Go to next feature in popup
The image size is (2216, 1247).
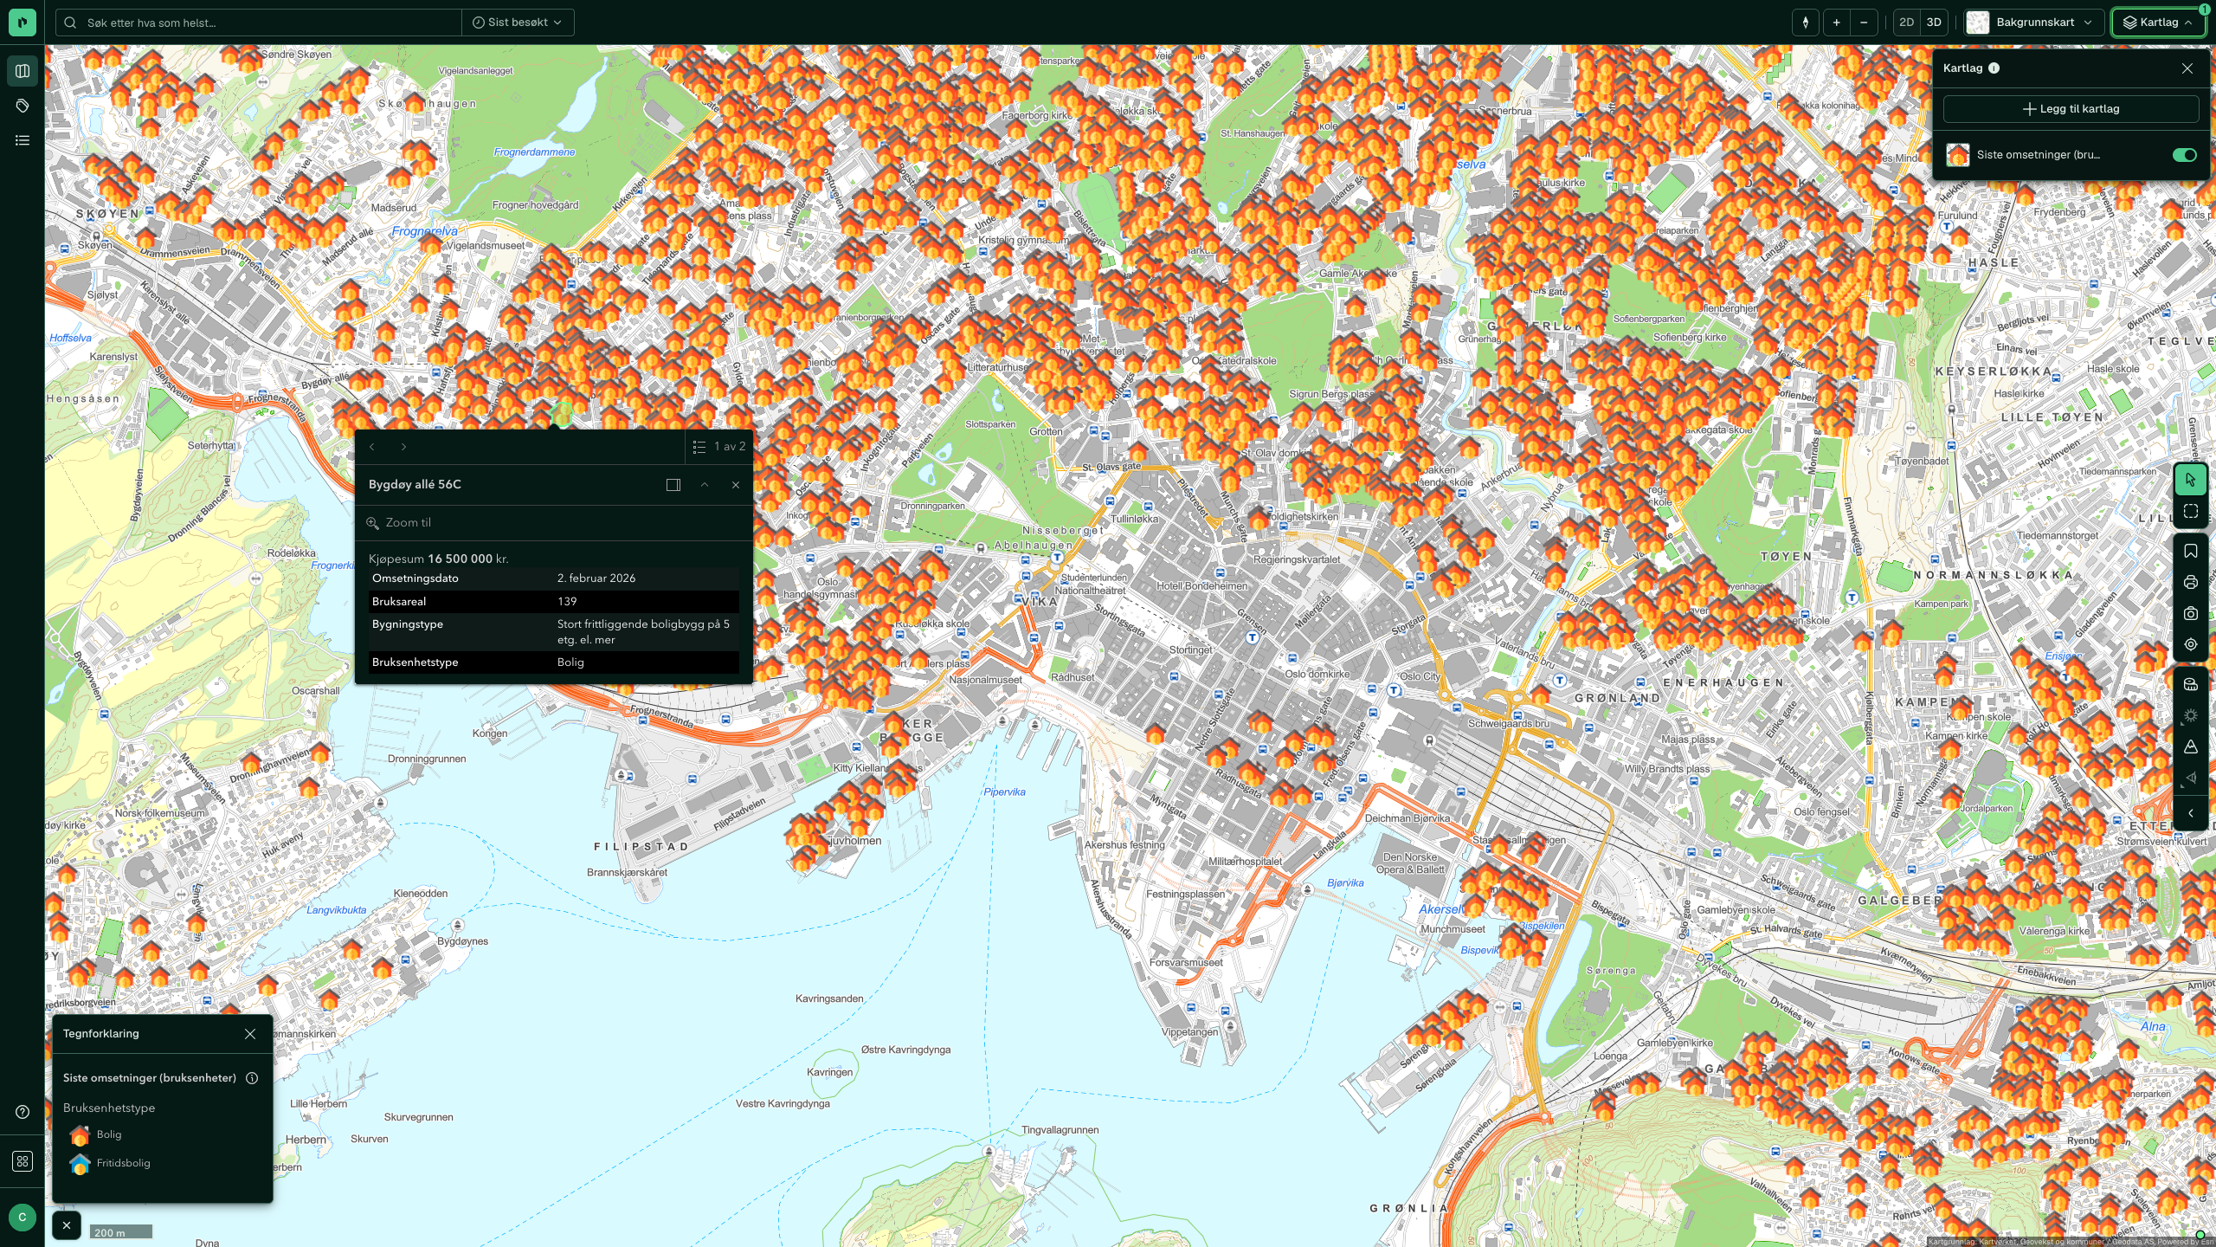(x=403, y=447)
